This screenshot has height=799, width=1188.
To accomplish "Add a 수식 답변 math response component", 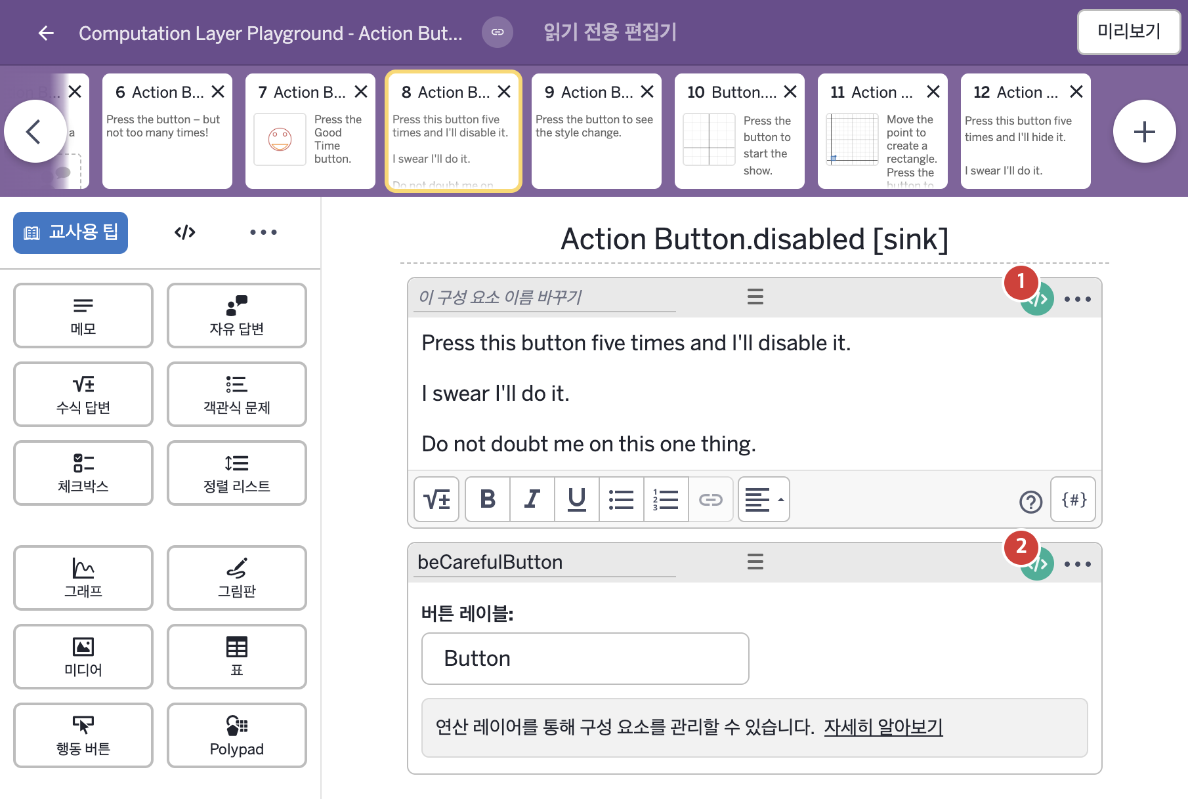I will pyautogui.click(x=83, y=394).
